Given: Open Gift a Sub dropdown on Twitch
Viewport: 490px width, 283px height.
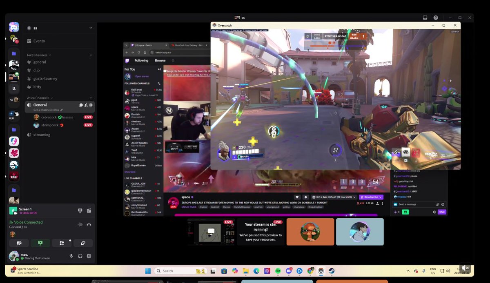Looking at the screenshot, I should click(x=335, y=197).
